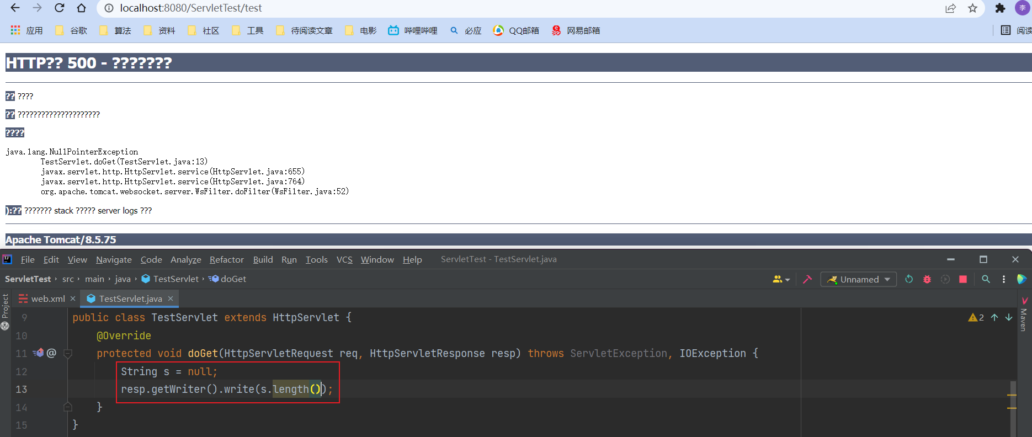Stop the running server

tap(963, 279)
